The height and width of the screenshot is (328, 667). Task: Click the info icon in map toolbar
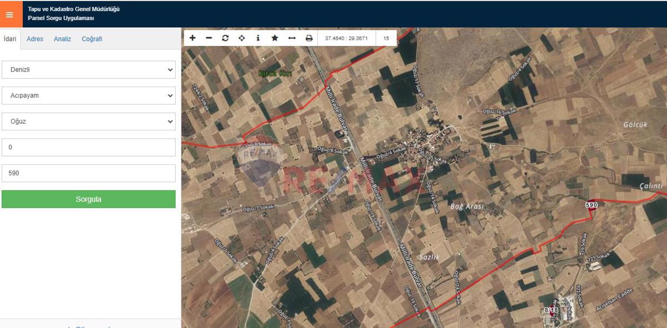(x=258, y=38)
